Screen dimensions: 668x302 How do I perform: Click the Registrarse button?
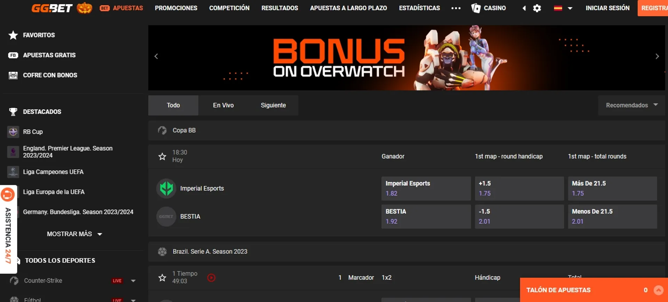[653, 8]
